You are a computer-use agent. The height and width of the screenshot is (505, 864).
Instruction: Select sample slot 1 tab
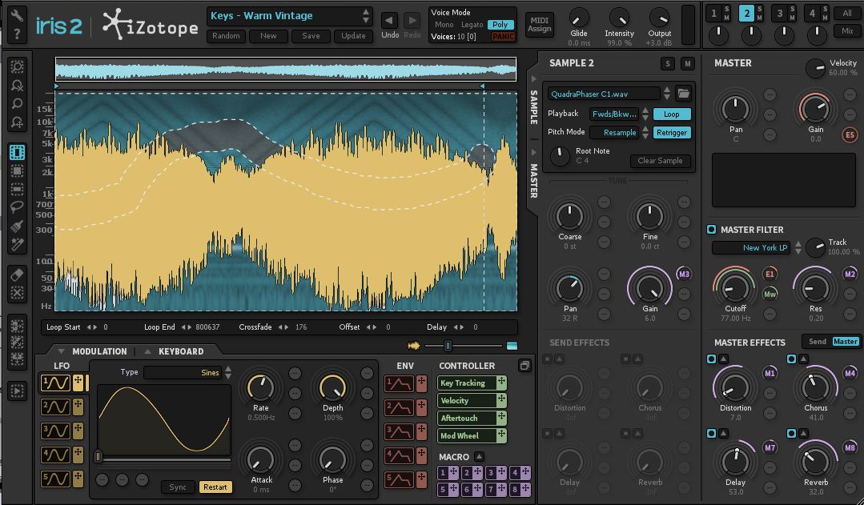click(x=714, y=14)
